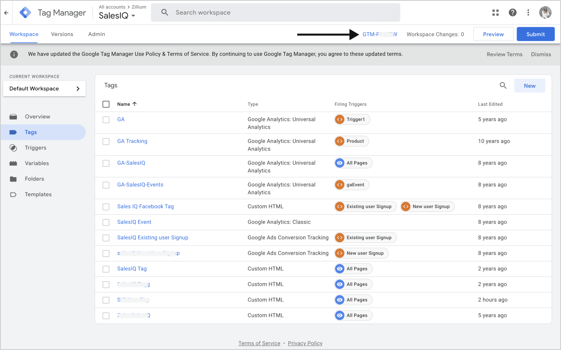Click the Submit button
561x350 pixels.
[x=536, y=34]
